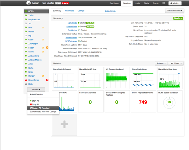This screenshot has height=150, width=189.
Task: Click the Slider client laptop icon
Action: click(26, 84)
